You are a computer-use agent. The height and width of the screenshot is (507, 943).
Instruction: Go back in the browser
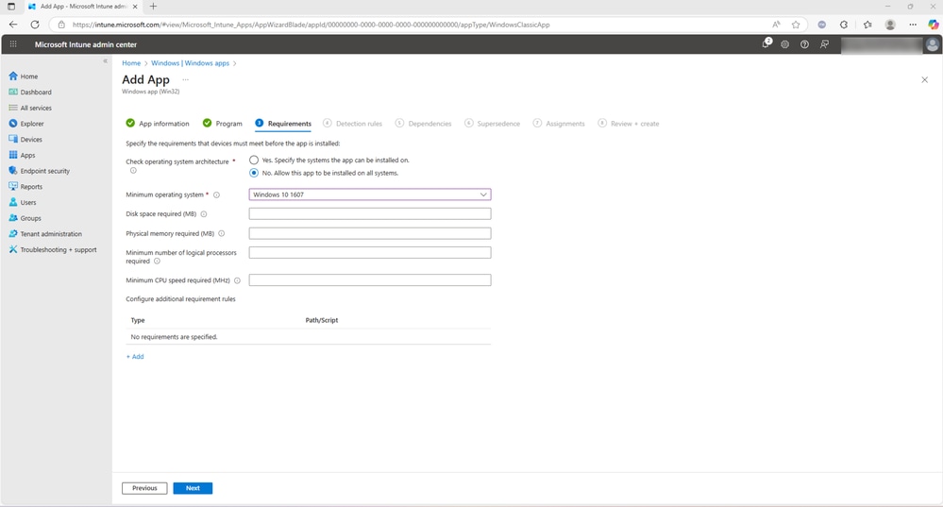coord(13,25)
